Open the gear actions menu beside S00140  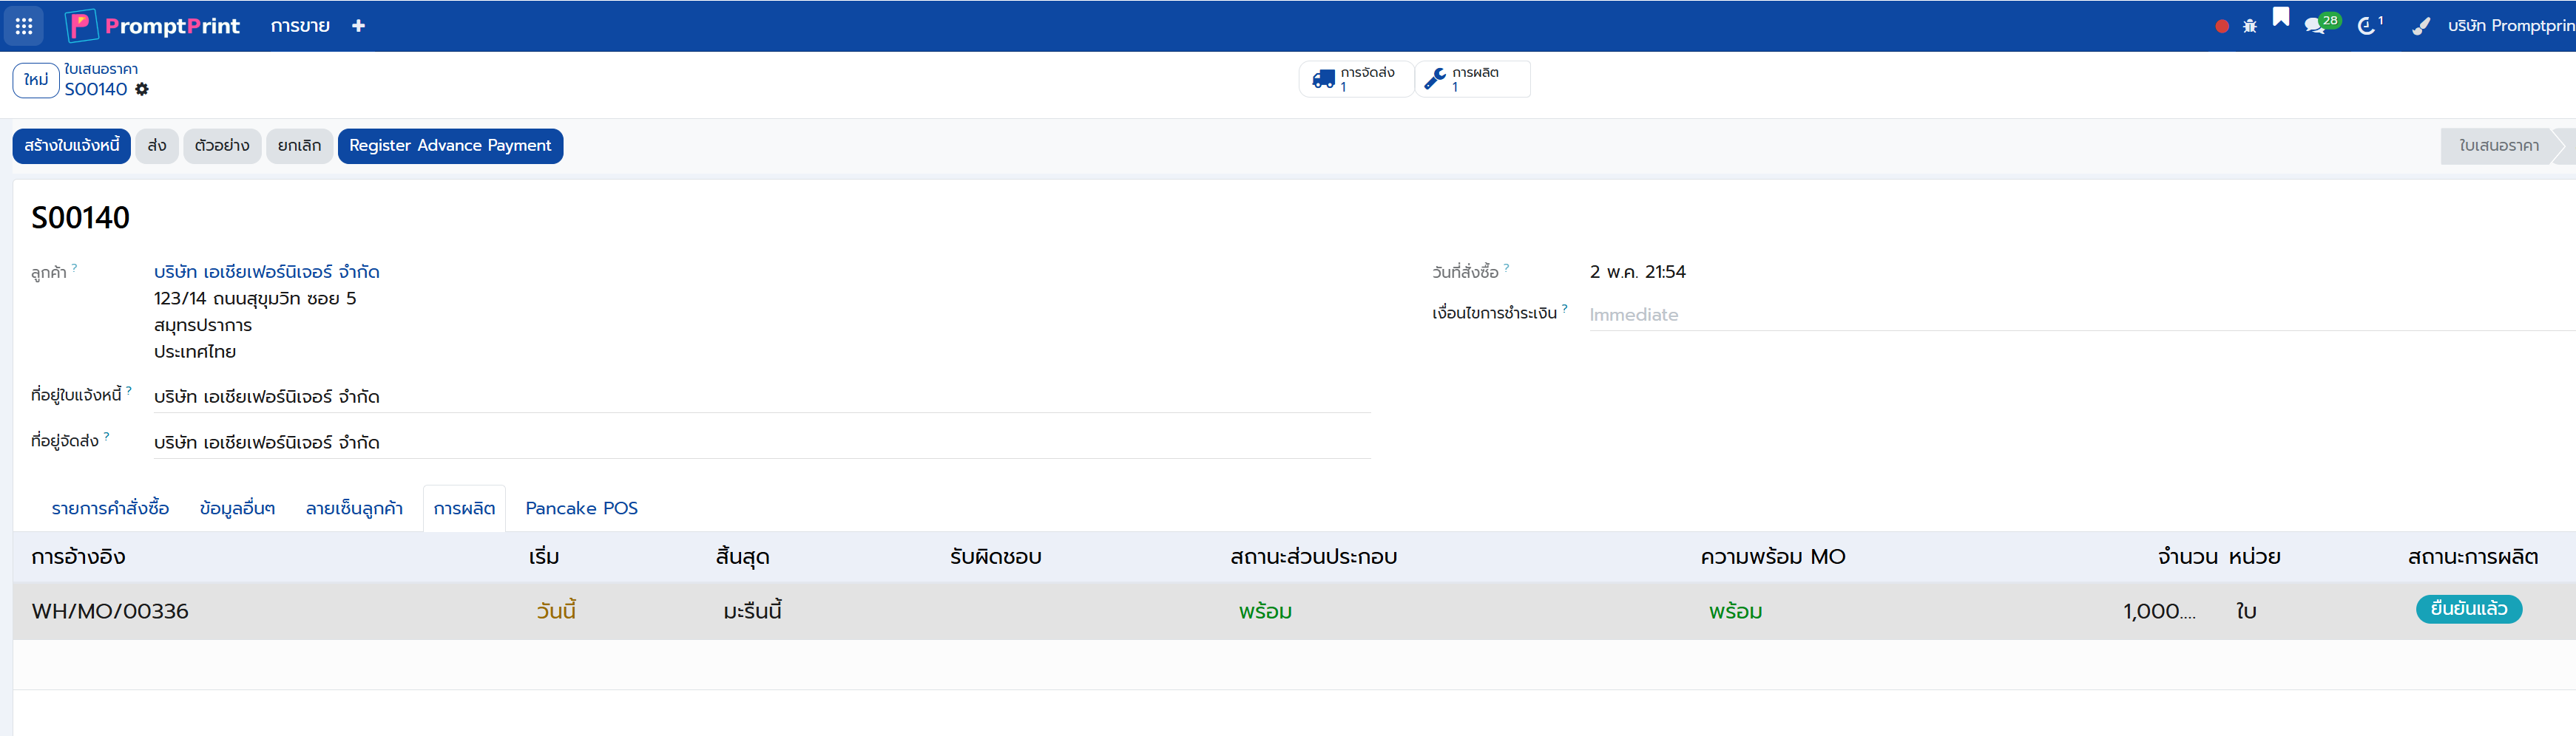click(x=142, y=90)
